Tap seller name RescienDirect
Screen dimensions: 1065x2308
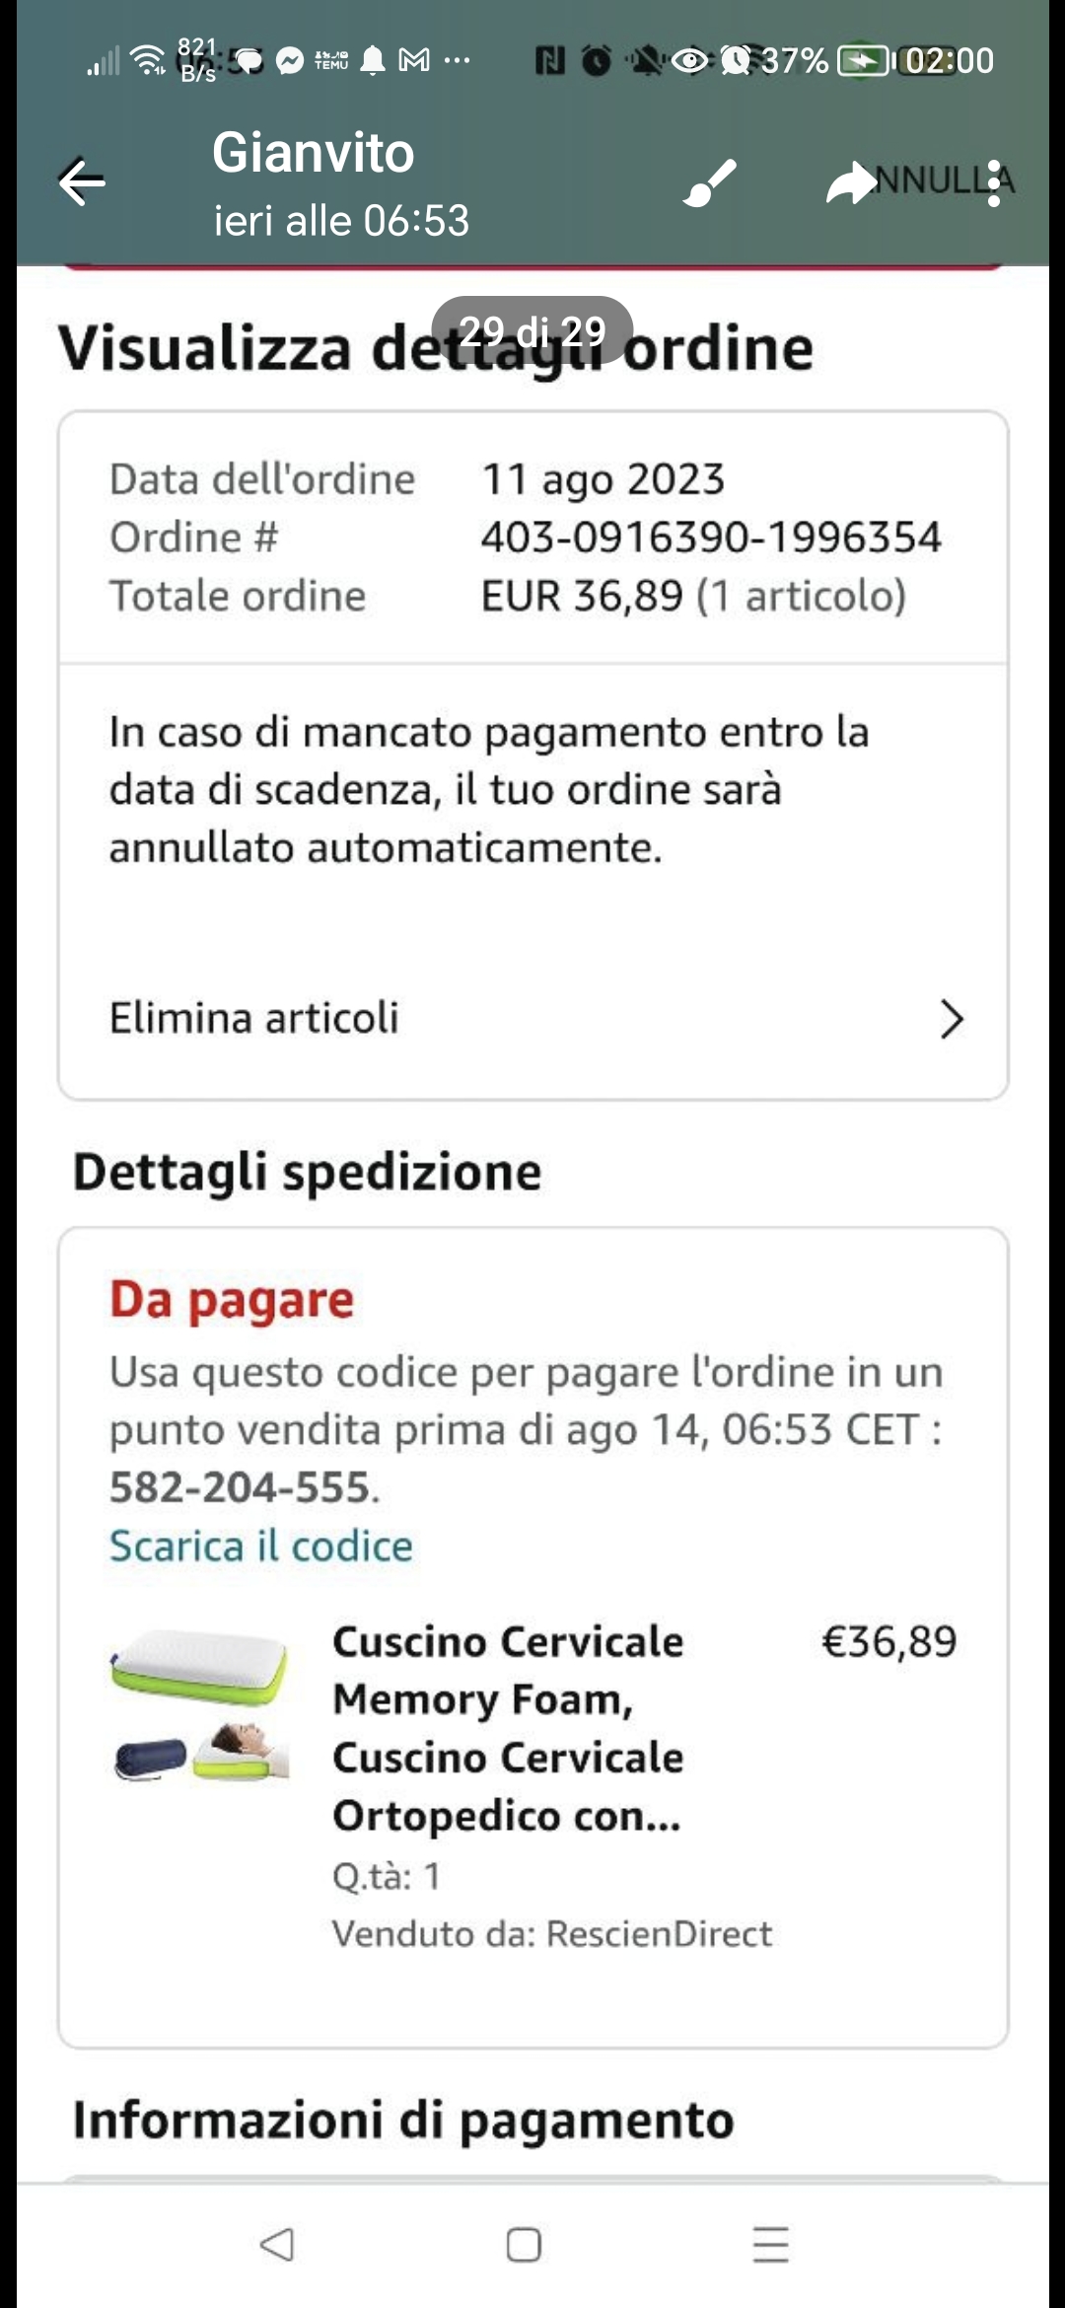[x=659, y=1934]
